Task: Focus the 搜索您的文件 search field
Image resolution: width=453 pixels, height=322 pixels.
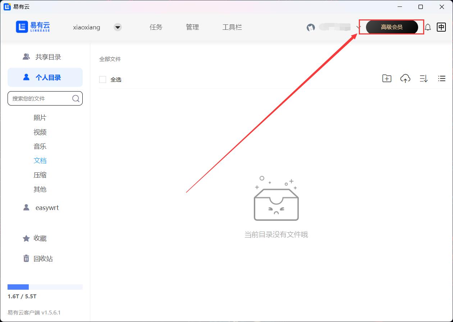Action: 45,98
